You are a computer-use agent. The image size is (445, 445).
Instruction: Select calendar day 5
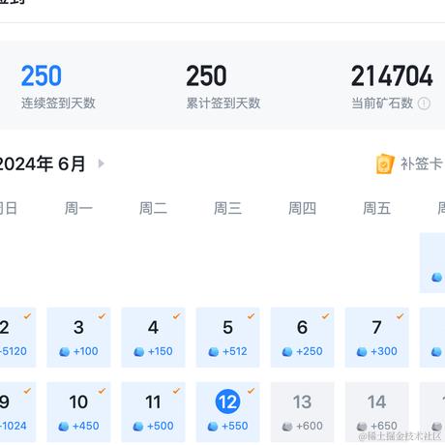[x=227, y=338]
